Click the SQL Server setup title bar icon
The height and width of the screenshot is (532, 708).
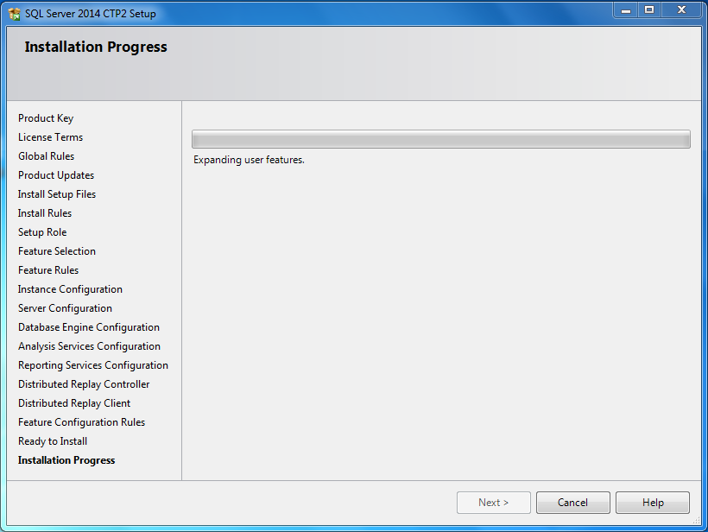coord(14,14)
